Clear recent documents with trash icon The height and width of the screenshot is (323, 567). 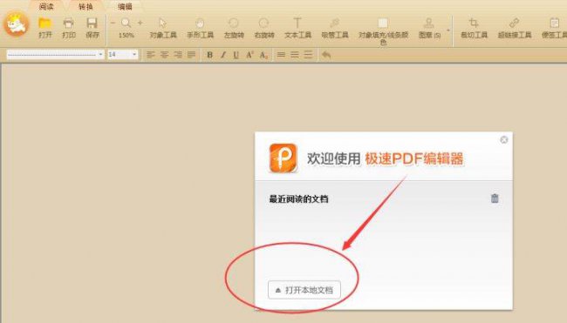[495, 199]
